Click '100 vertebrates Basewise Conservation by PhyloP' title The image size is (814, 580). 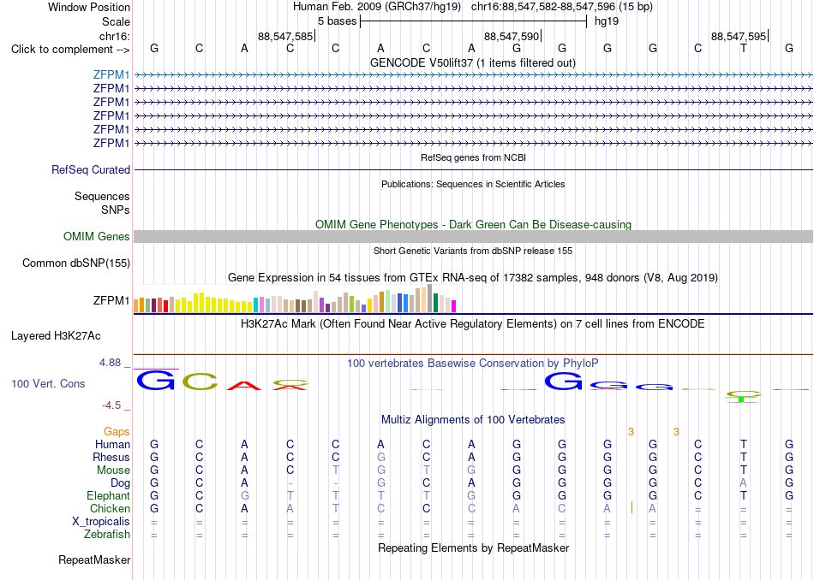[473, 364]
